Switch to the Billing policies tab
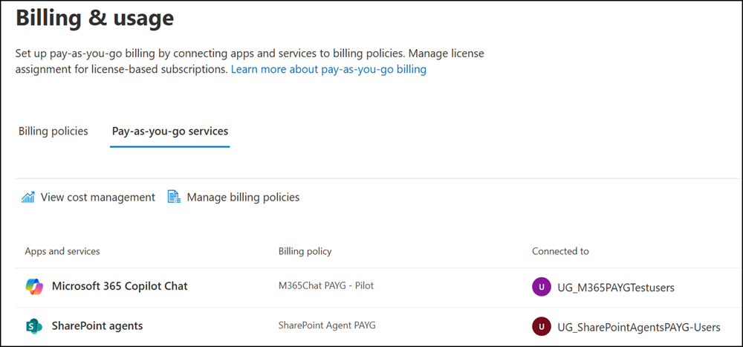743x347 pixels. coord(53,132)
